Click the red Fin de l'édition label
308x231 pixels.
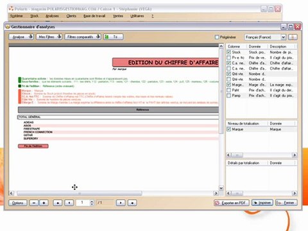[x=33, y=146]
